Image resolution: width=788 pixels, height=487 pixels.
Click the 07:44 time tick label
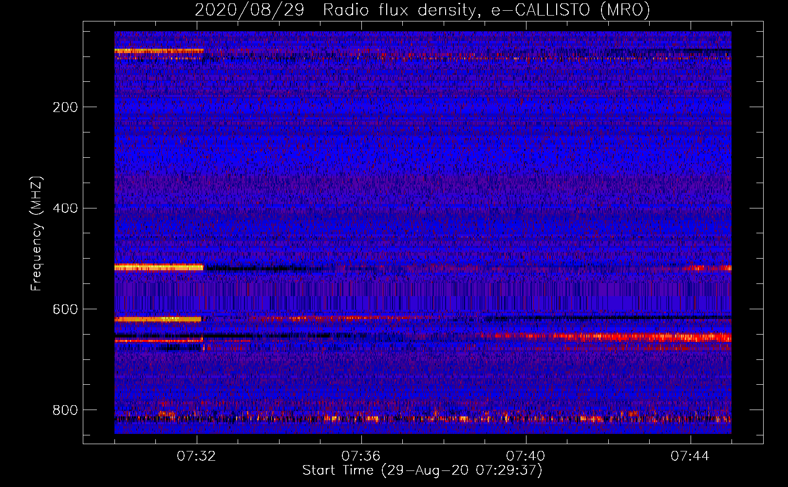690,456
